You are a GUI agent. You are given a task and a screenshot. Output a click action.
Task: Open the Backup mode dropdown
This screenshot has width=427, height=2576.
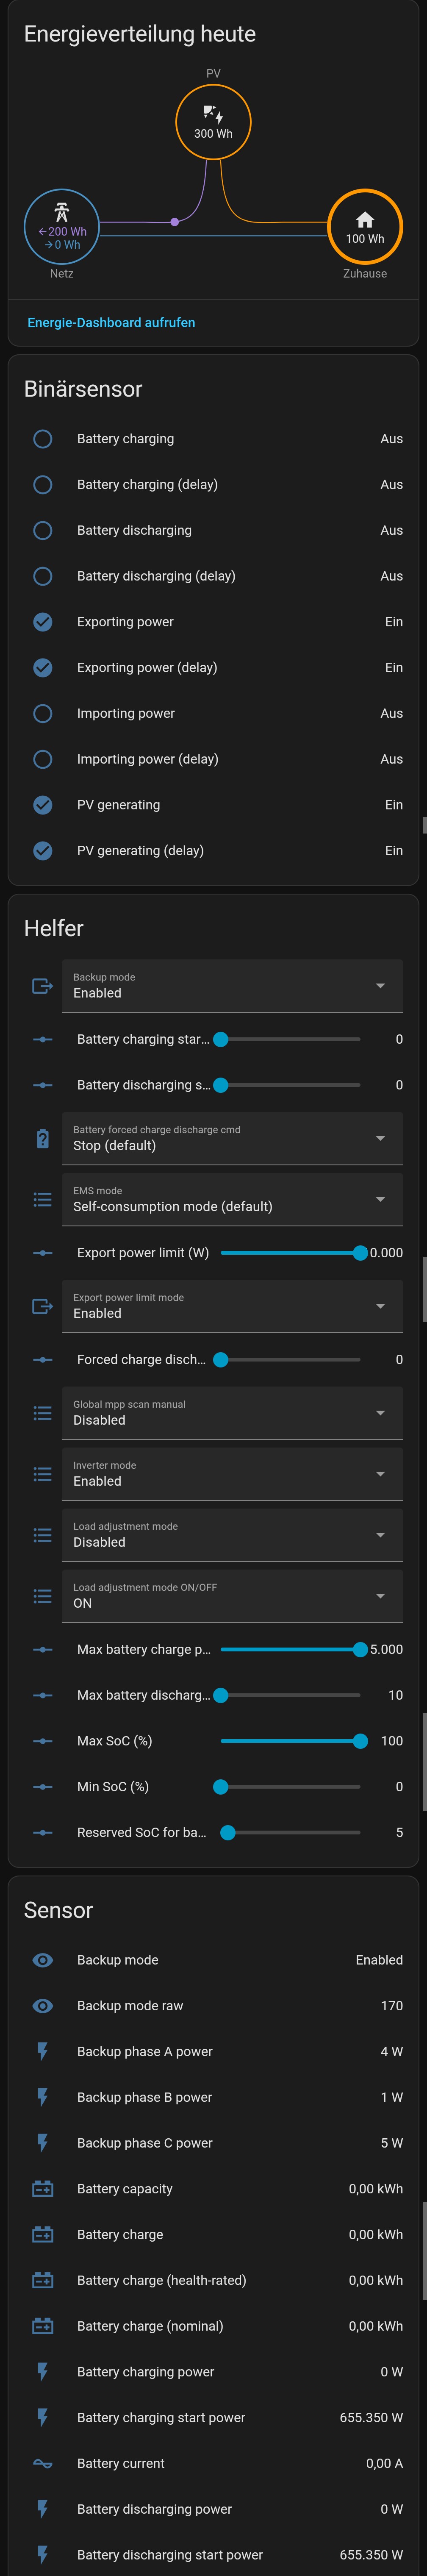tap(232, 986)
